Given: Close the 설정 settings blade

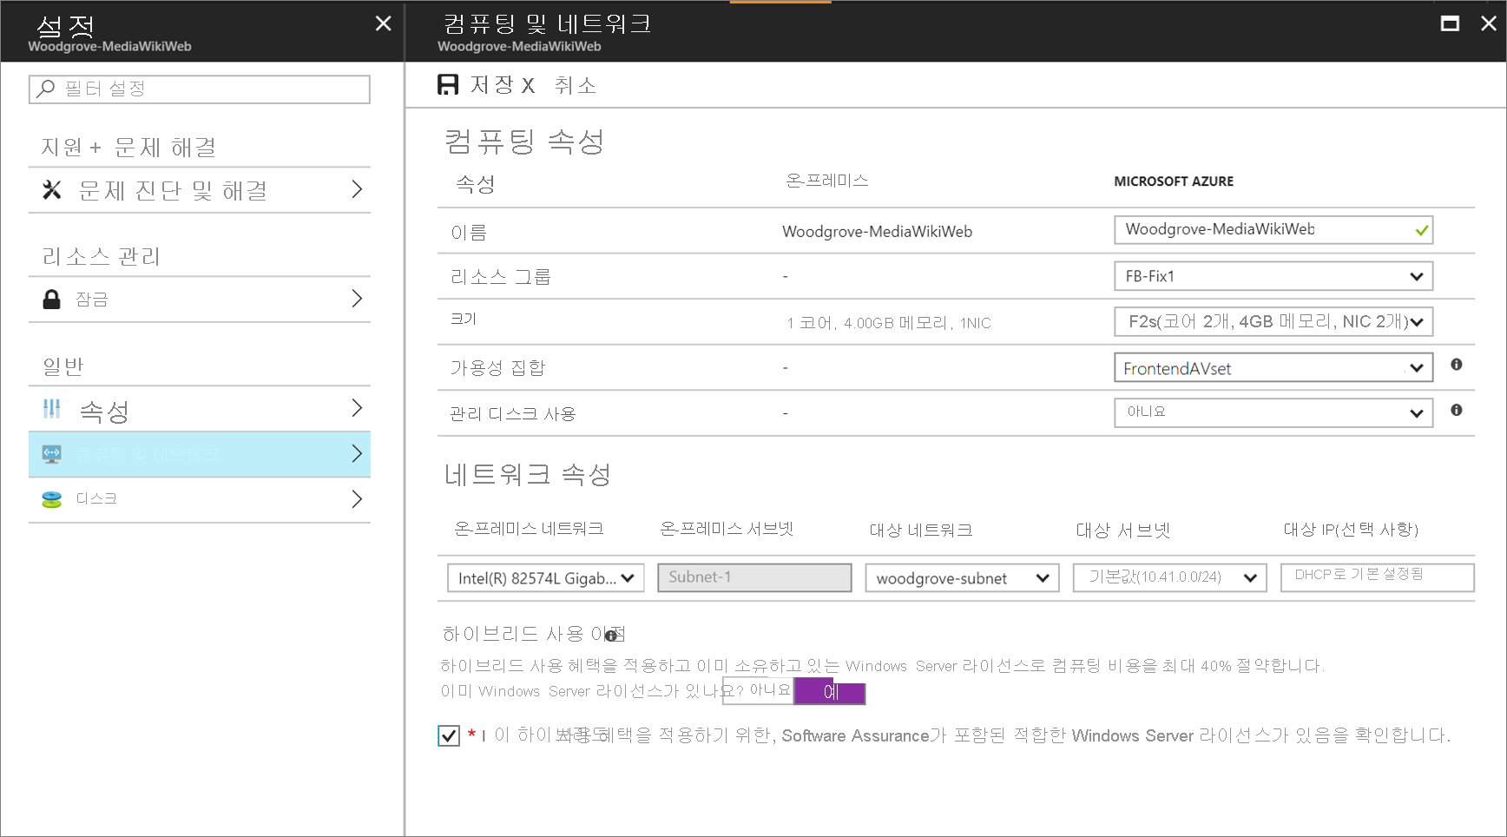Looking at the screenshot, I should coord(383,23).
